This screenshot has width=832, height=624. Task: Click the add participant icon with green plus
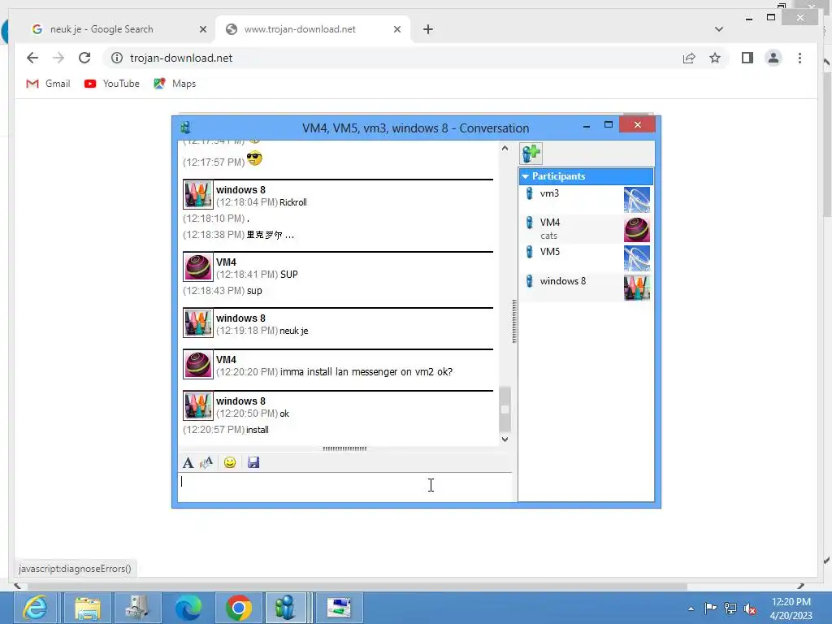531,154
